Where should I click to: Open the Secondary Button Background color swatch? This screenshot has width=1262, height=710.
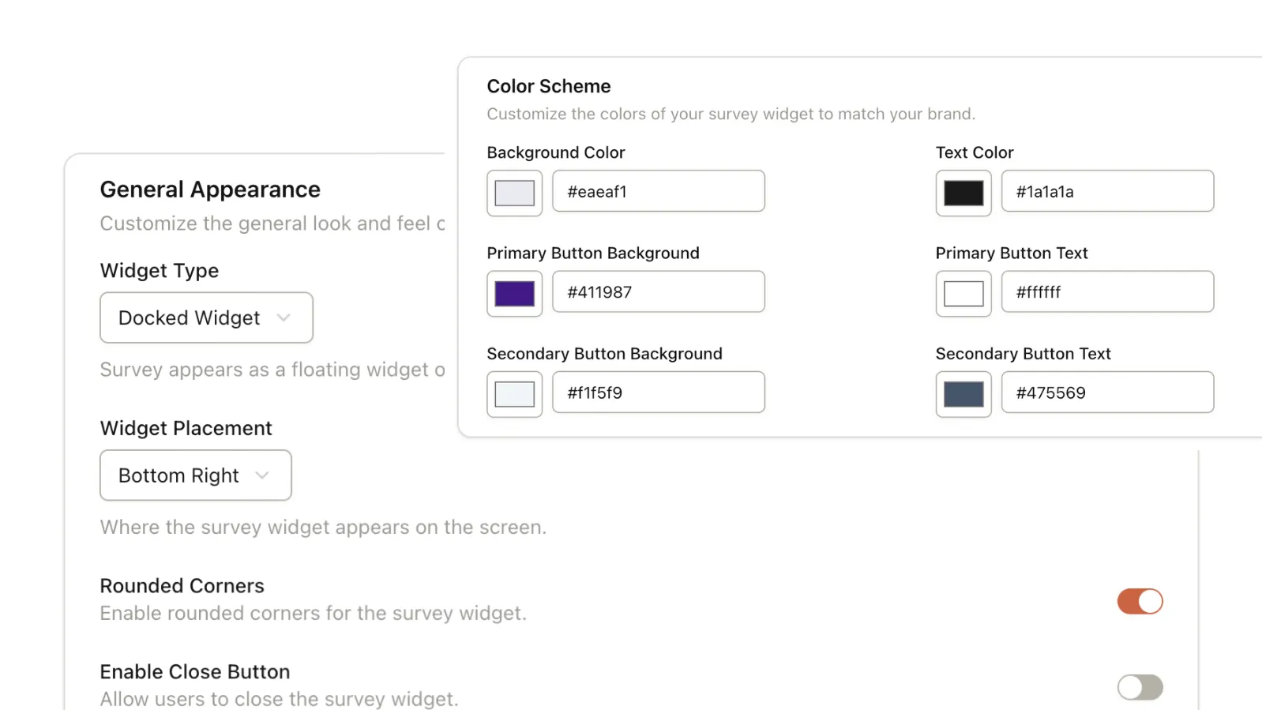(x=514, y=393)
